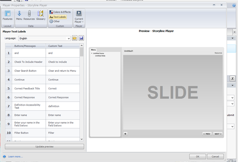Click the SLIDE preview area
This screenshot has height=162, width=238.
[173, 92]
